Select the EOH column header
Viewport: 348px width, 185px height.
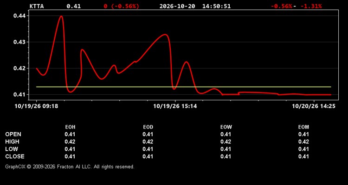coord(70,127)
